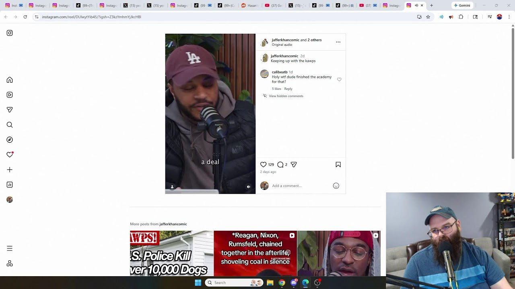This screenshot has width=515, height=289.
Task: Open Notifications heart in the sidebar
Action: (10, 155)
